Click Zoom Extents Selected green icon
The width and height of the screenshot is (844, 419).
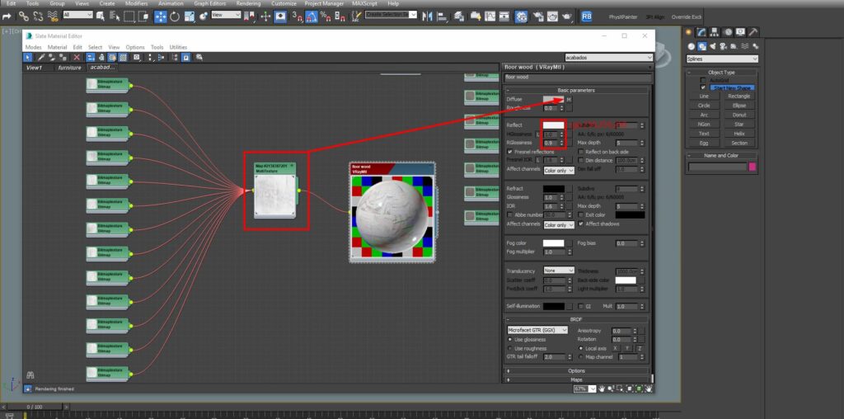click(x=639, y=388)
